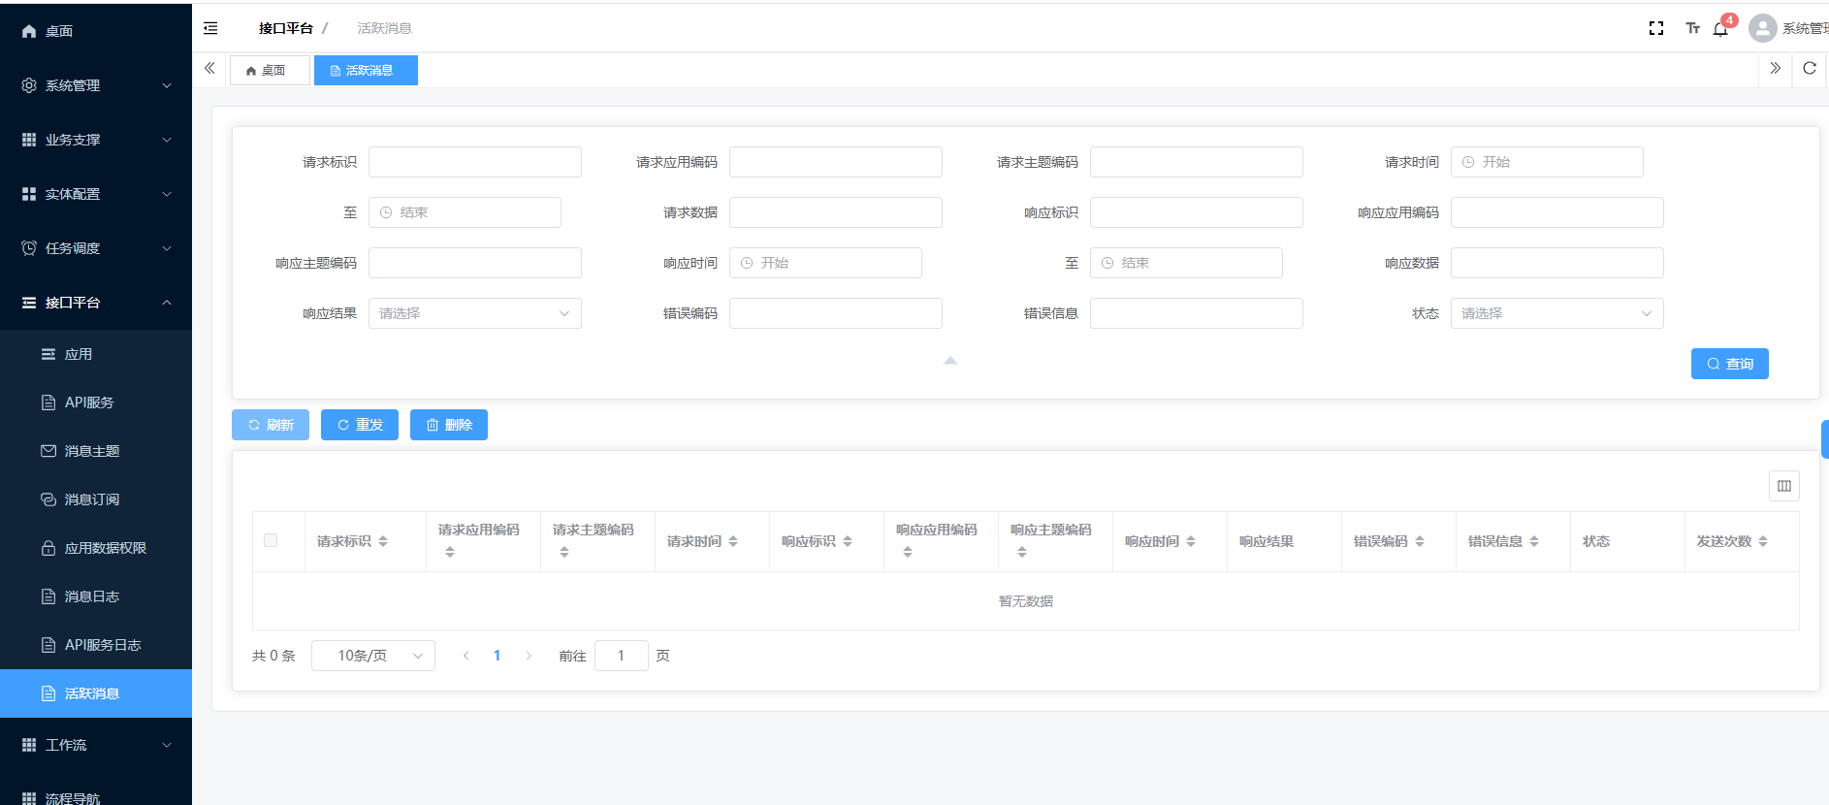This screenshot has width=1829, height=805.
Task: Click the user avatar icon
Action: coord(1762,28)
